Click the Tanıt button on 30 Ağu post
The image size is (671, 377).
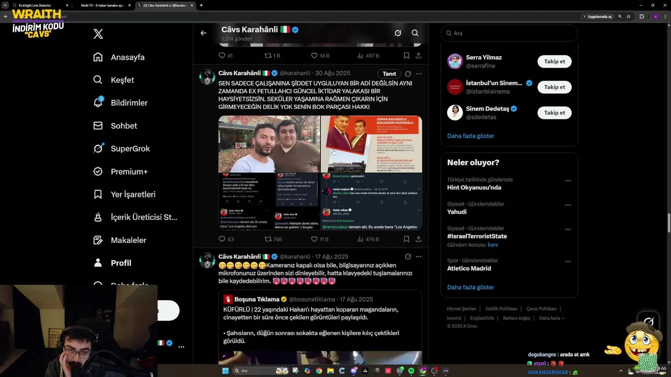[389, 74]
